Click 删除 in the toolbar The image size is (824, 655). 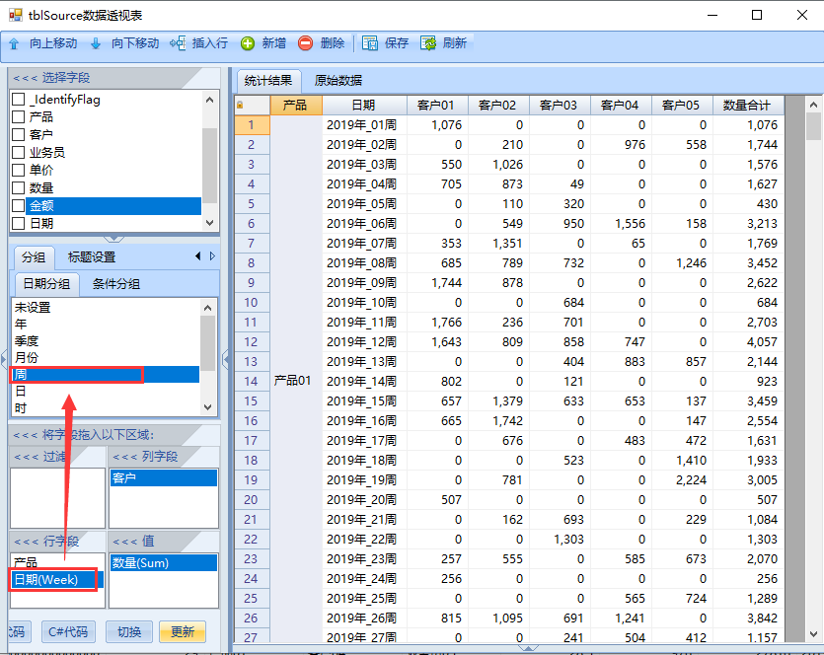(322, 43)
